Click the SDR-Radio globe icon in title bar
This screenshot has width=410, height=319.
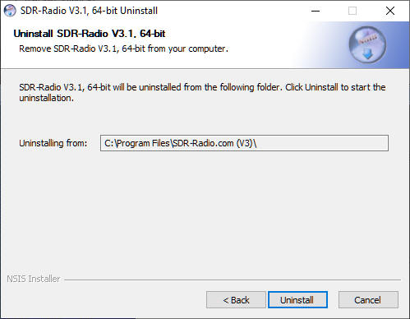click(x=10, y=11)
